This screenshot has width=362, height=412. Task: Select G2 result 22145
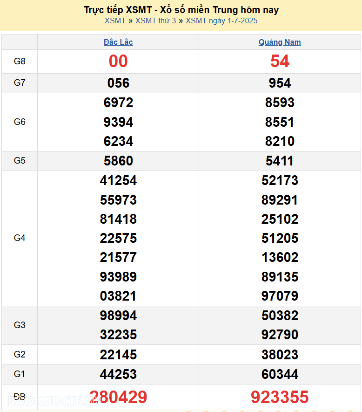118,355
